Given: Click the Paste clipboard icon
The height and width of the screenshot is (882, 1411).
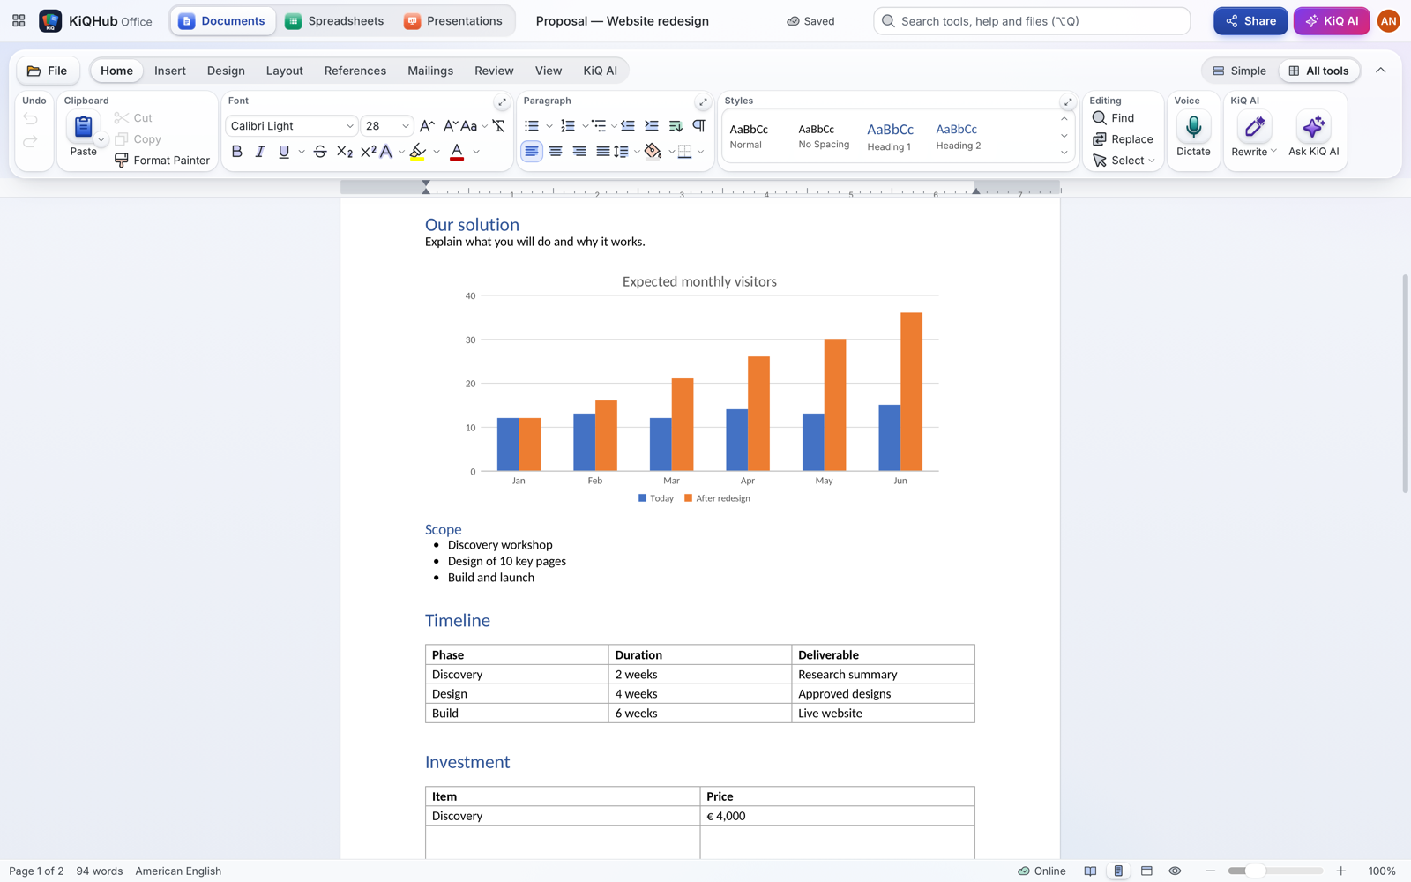Looking at the screenshot, I should [83, 127].
